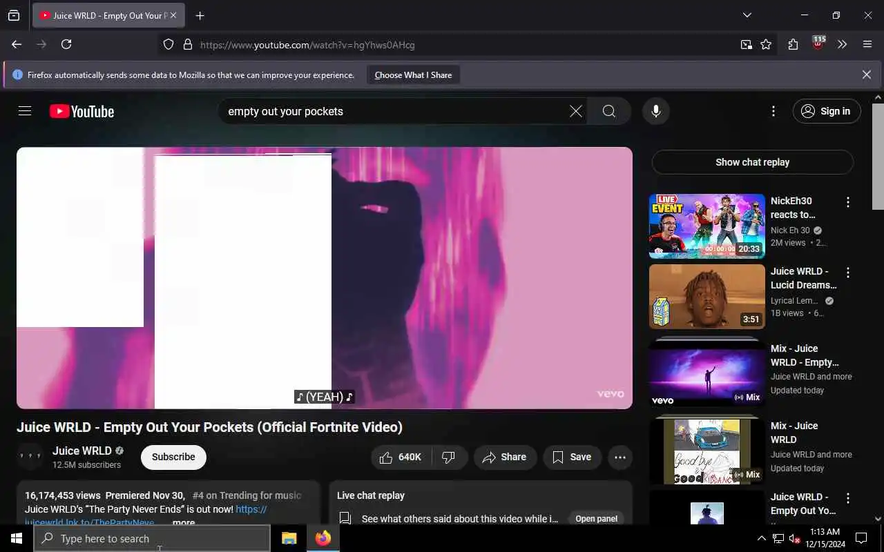Select the Juice WRLD browser tab
This screenshot has height=552, width=884.
(107, 15)
